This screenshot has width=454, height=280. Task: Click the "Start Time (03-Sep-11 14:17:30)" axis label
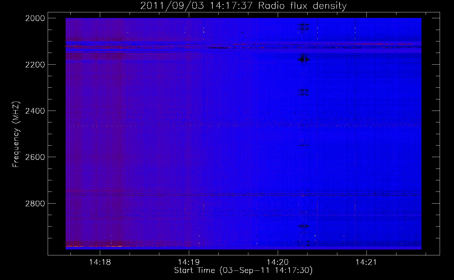(243, 270)
